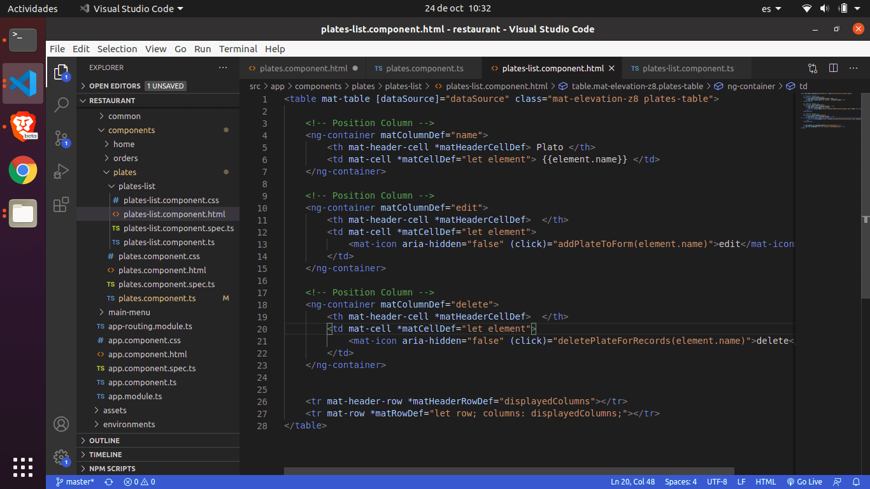Open the Run and Debug view

pos(61,172)
